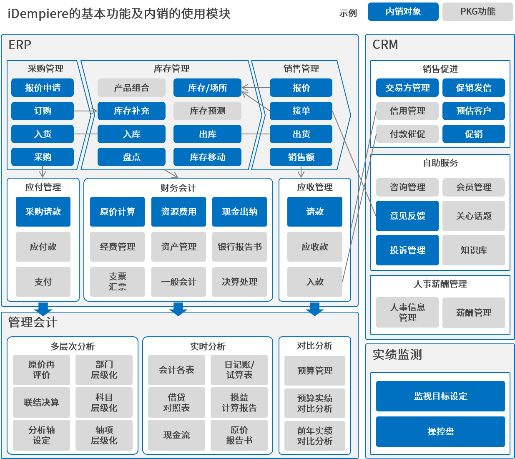Screen dimensions: 515x459
Task: Select the 报价申请 module box
Action: pyautogui.click(x=43, y=88)
